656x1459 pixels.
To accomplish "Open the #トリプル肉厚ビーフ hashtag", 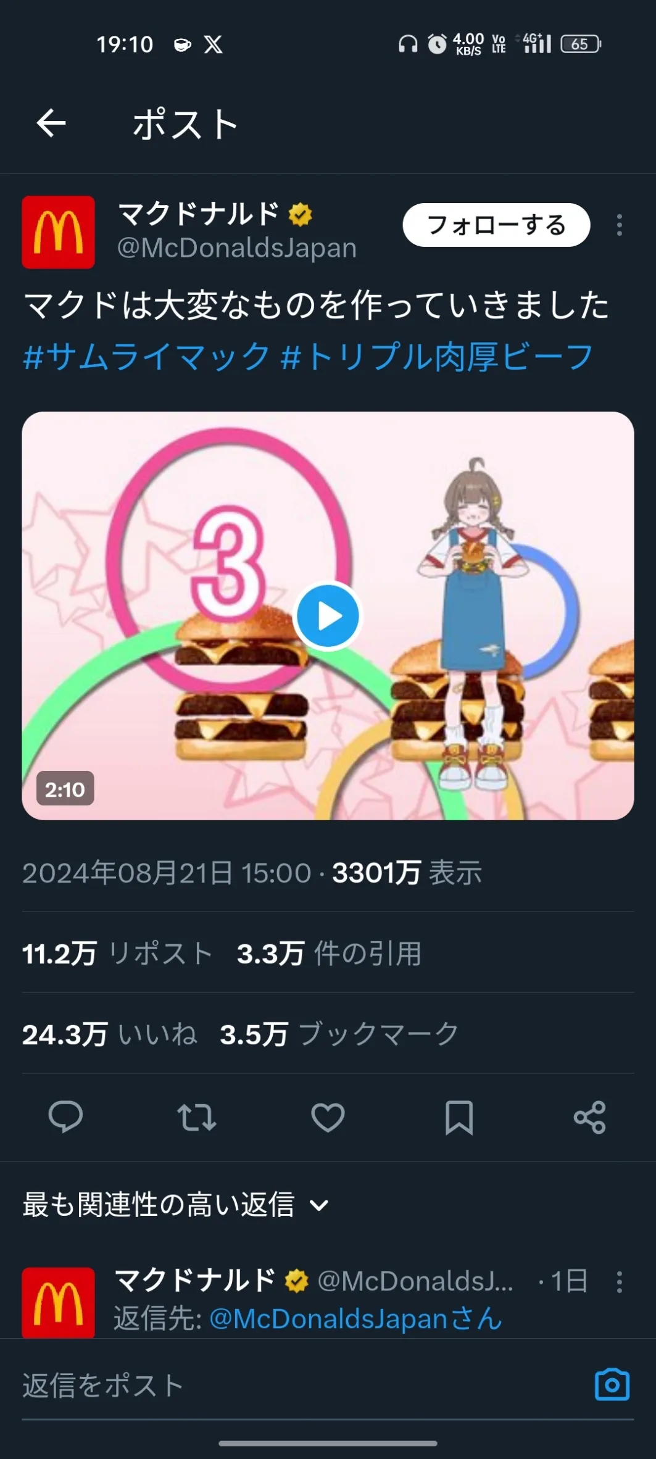I will 437,357.
